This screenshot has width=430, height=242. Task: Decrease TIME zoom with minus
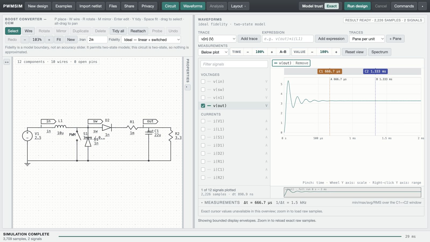248,52
